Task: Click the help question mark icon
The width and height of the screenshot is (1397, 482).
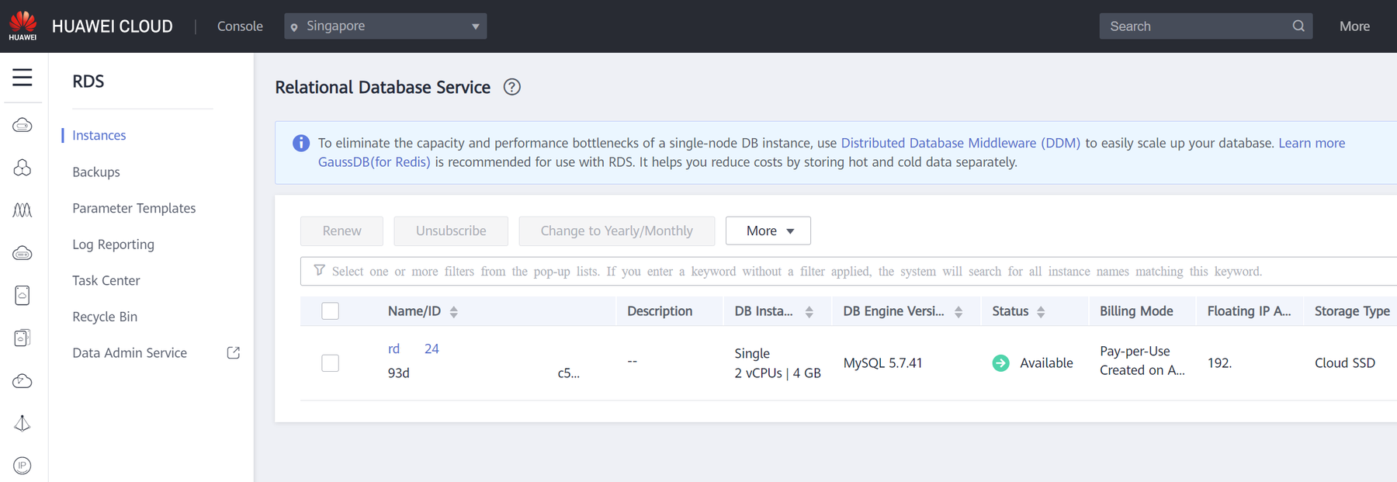Action: [512, 87]
